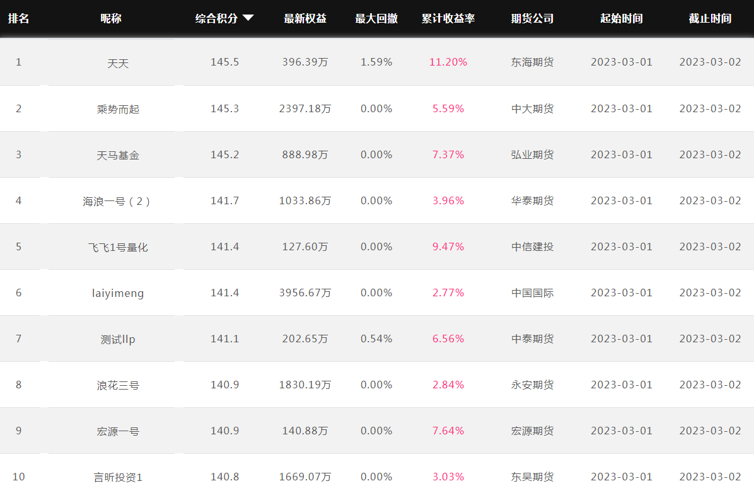Image resolution: width=754 pixels, height=498 pixels.
Task: Click the return rate 2.77%
Action: tap(448, 292)
